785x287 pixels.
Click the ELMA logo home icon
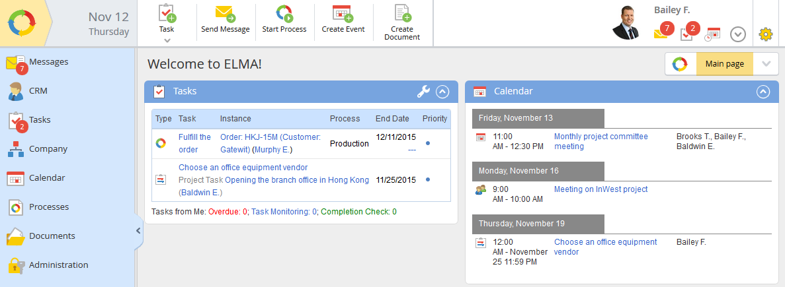click(22, 23)
